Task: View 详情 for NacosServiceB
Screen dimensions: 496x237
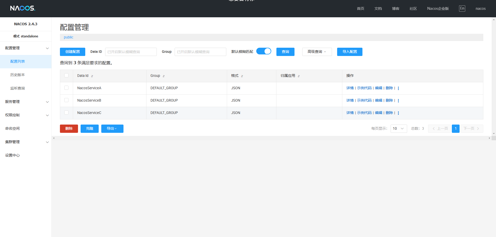Action: point(350,101)
